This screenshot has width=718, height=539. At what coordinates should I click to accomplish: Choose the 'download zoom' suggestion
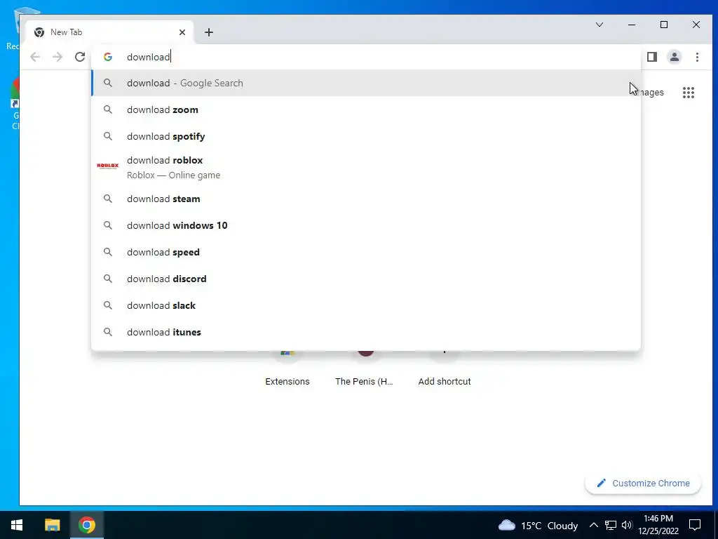(366, 109)
